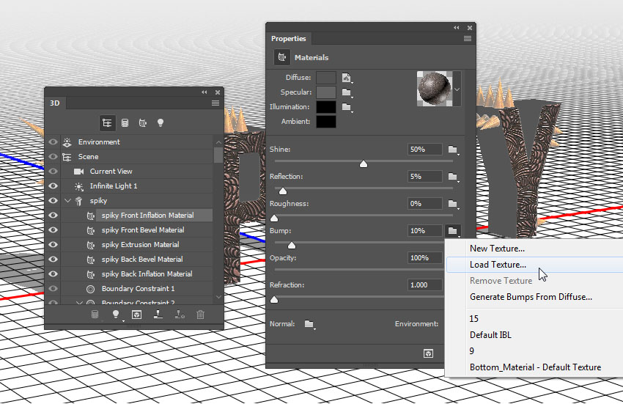The width and height of the screenshot is (623, 404).
Task: Click render icon at bottom of Properties panel
Action: pos(428,353)
